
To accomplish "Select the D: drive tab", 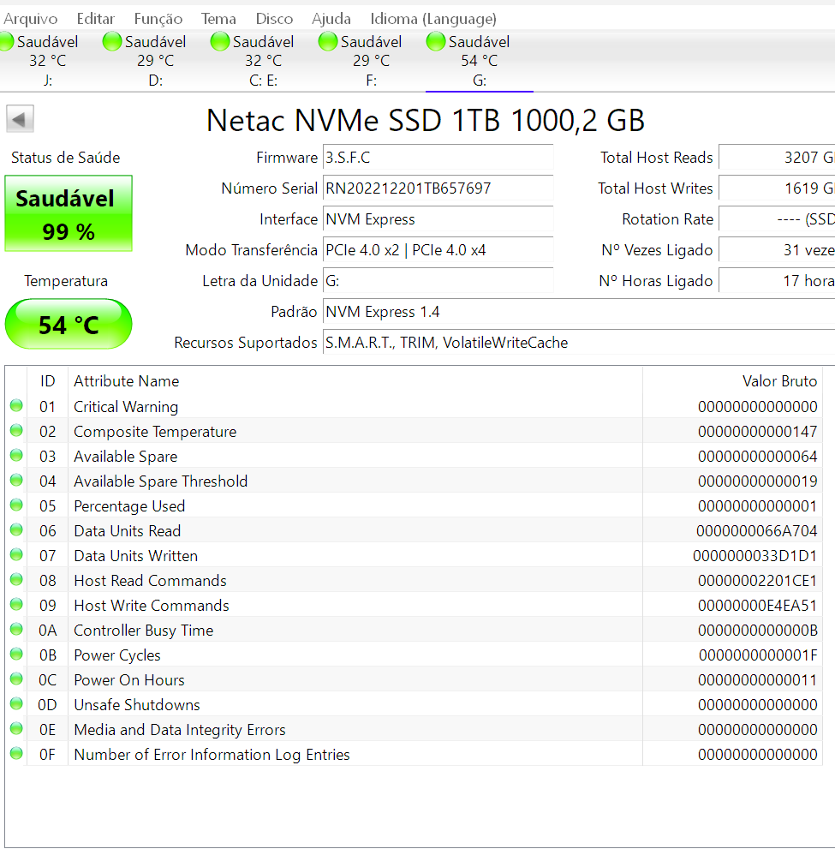I will [x=155, y=61].
